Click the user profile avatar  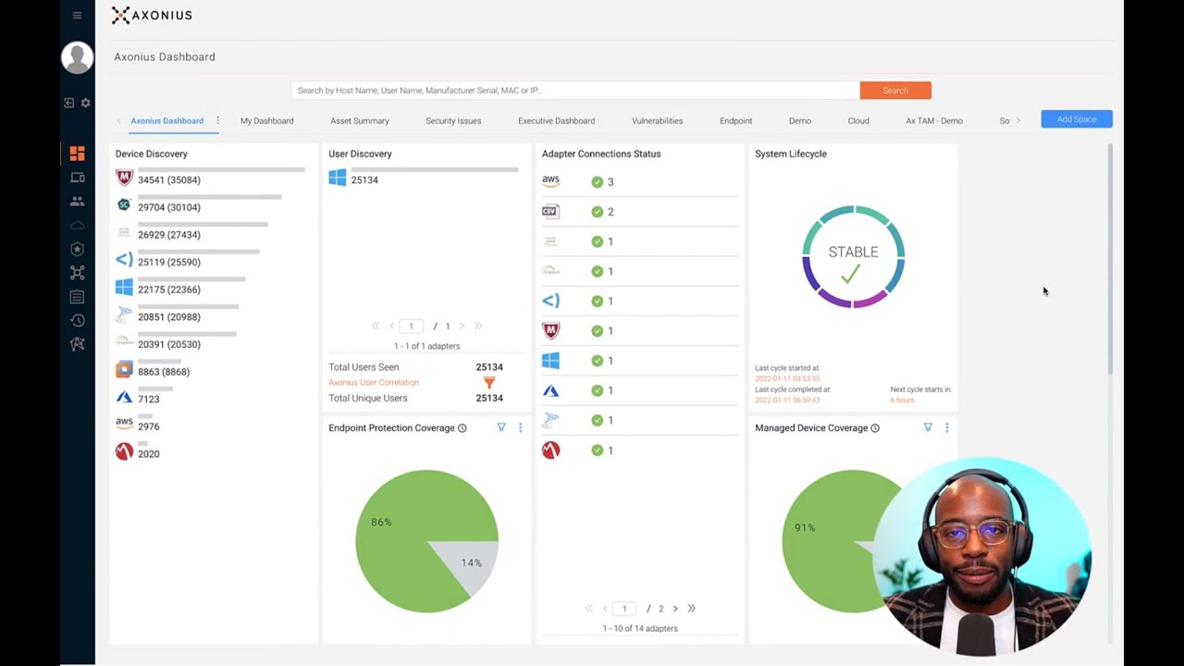pos(77,57)
